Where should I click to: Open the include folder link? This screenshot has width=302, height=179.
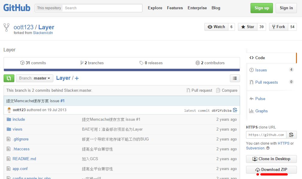click(x=19, y=120)
